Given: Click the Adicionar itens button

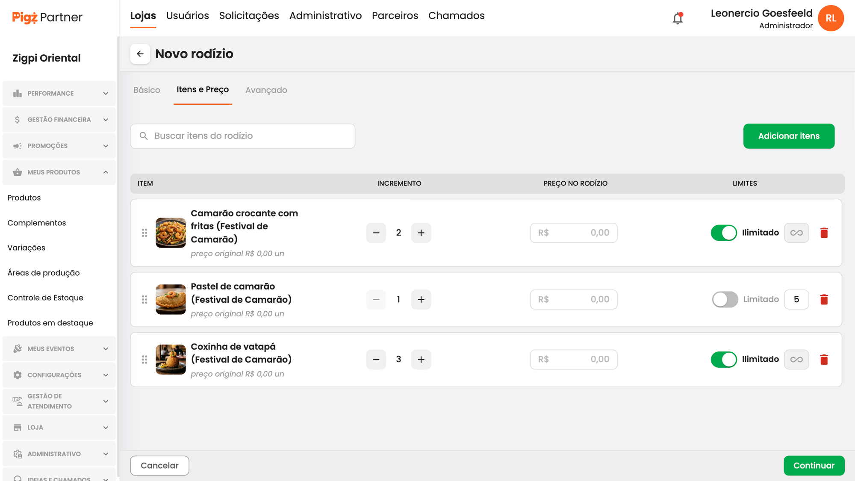Looking at the screenshot, I should click(788, 136).
